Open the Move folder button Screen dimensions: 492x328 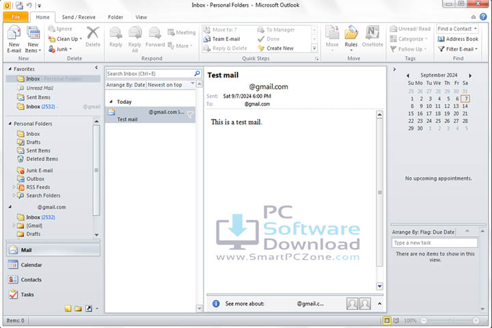coord(332,38)
